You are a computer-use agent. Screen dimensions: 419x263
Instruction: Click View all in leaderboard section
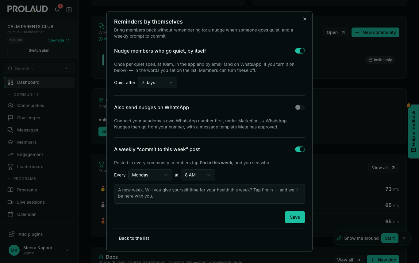pos(383,168)
